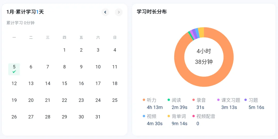The width and height of the screenshot is (278, 139).
Task: Select January 11 in the calendar
Action: 115,67
